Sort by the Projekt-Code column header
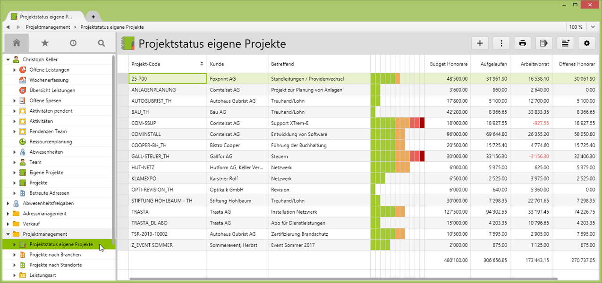Viewport: 602px width, 283px height. tap(167, 64)
